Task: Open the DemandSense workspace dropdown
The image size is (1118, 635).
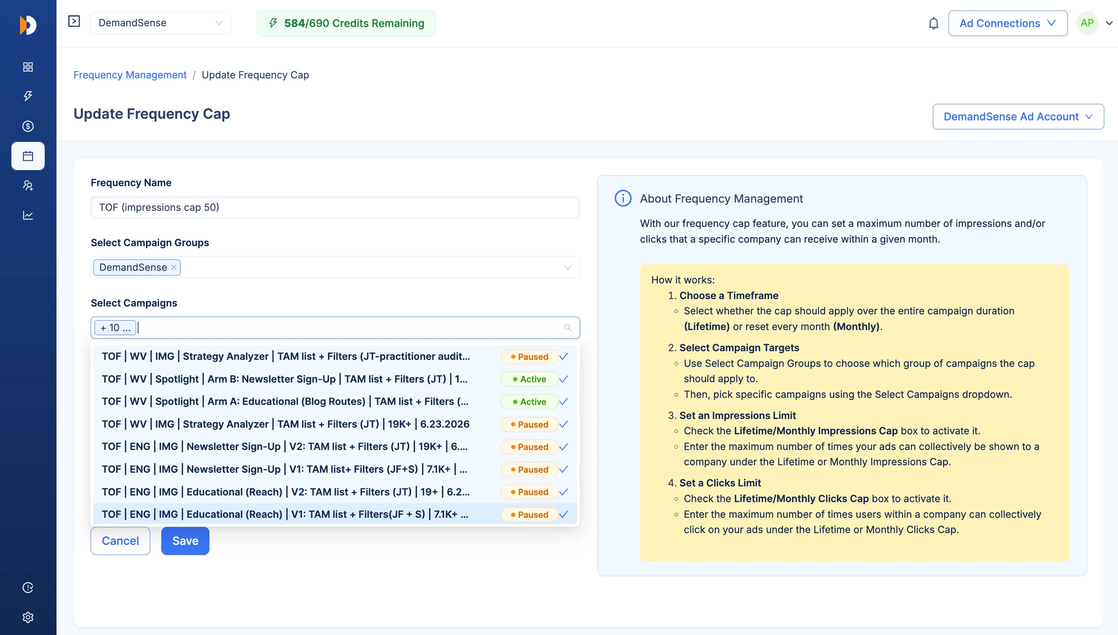Action: tap(160, 23)
